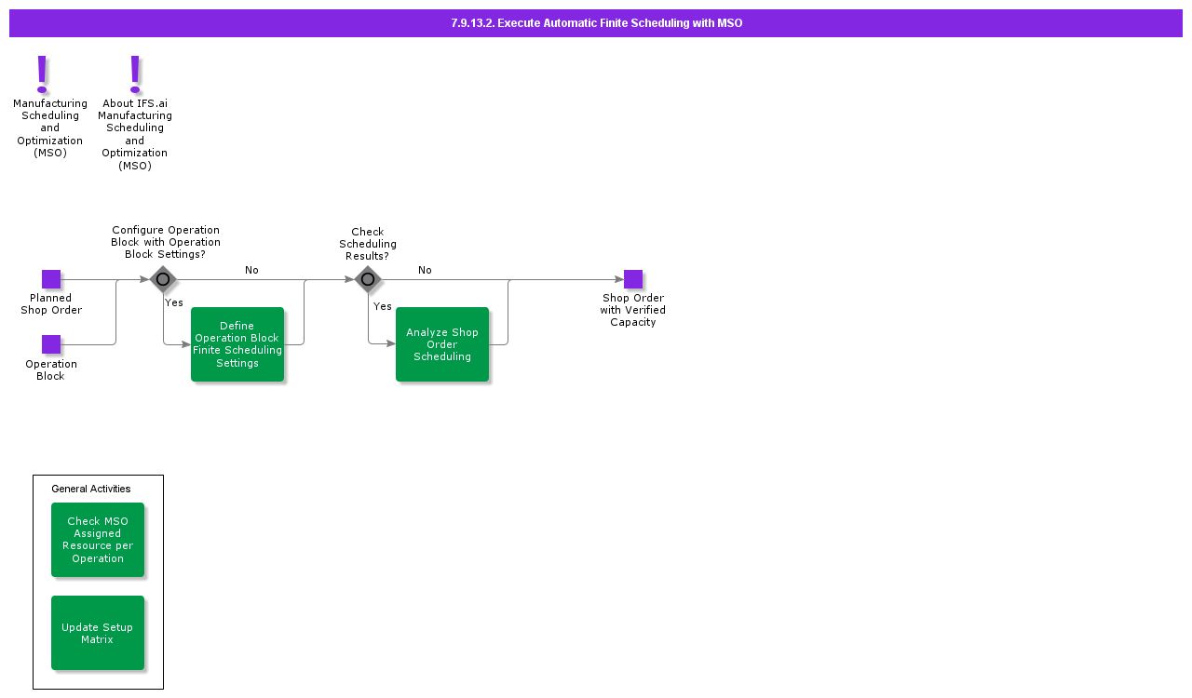Click the Execute Automatic Finite Scheduling title bar

(596, 23)
